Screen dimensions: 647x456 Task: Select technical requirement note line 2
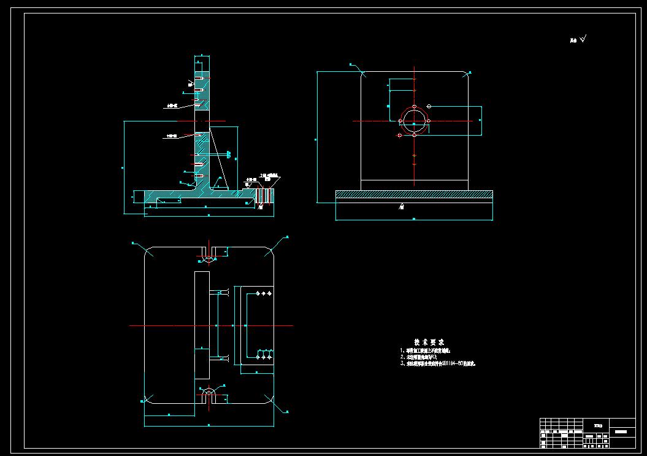click(418, 357)
